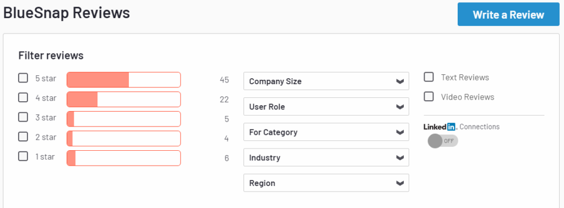Click the For Category chevron arrow

coord(400,133)
